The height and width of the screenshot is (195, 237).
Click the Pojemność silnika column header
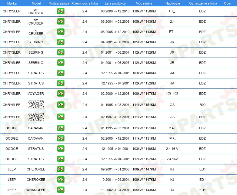tap(85, 3)
